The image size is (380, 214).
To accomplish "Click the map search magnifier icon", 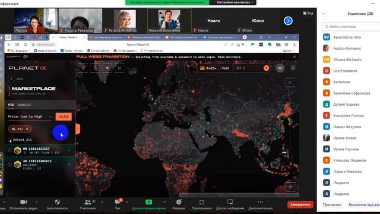I will (x=290, y=83).
